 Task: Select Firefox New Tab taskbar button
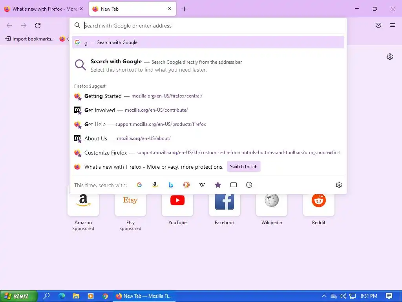coord(144,296)
